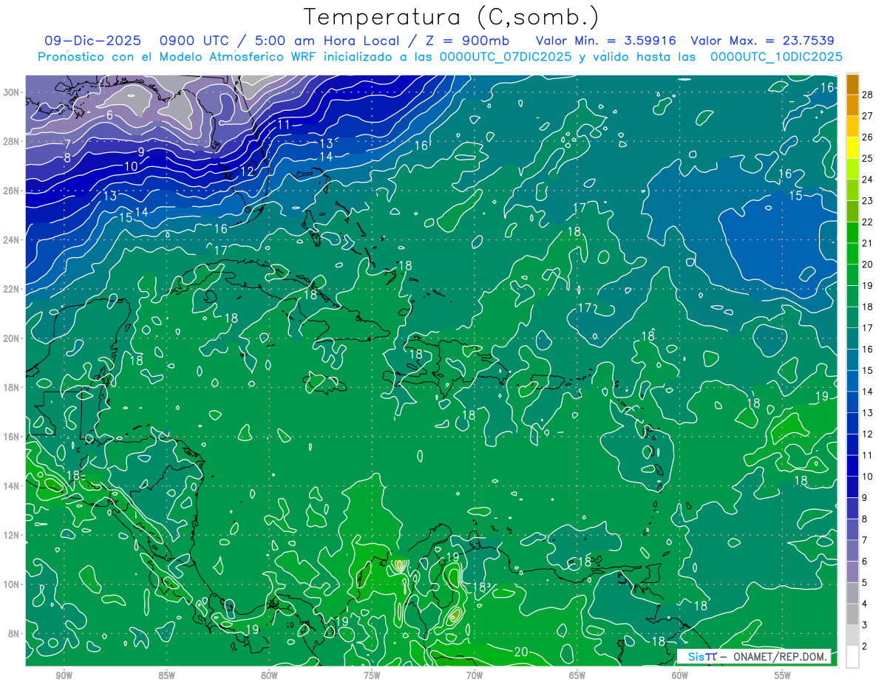This screenshot has height=685, width=887.
Task: Click the "26N" latitude axis label
Action: point(12,191)
